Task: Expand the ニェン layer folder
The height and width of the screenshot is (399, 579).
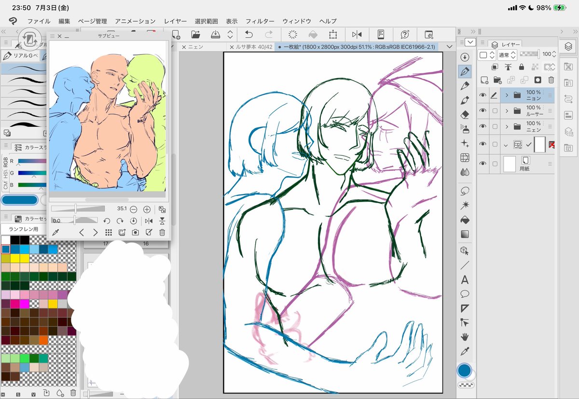Action: click(507, 127)
